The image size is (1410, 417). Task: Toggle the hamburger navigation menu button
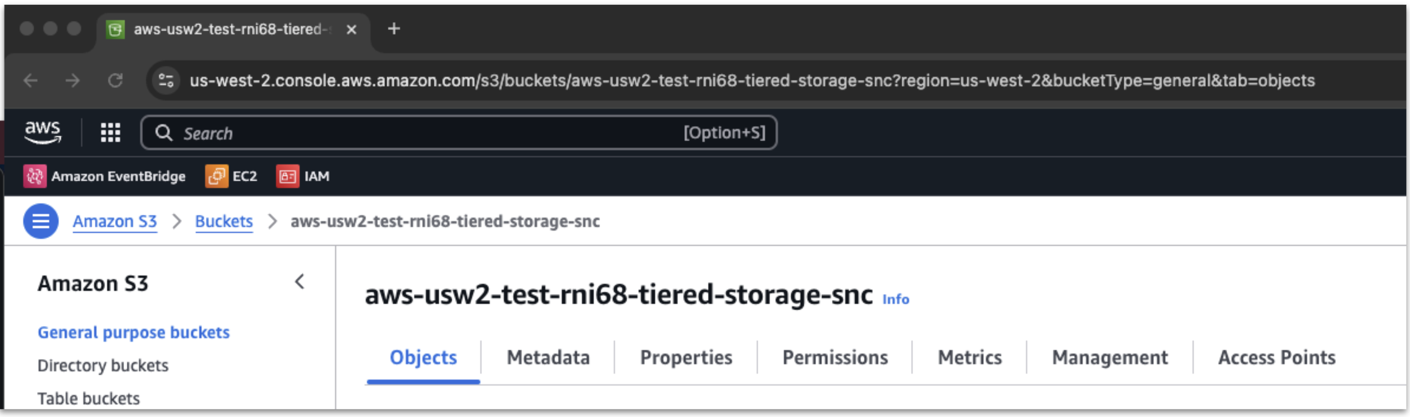point(40,222)
